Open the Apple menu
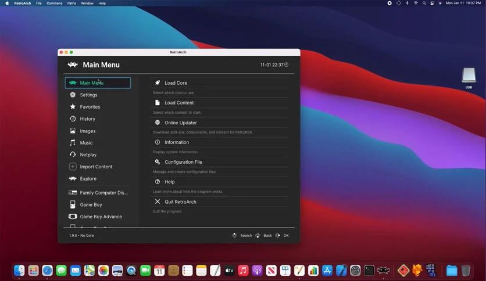 point(7,3)
